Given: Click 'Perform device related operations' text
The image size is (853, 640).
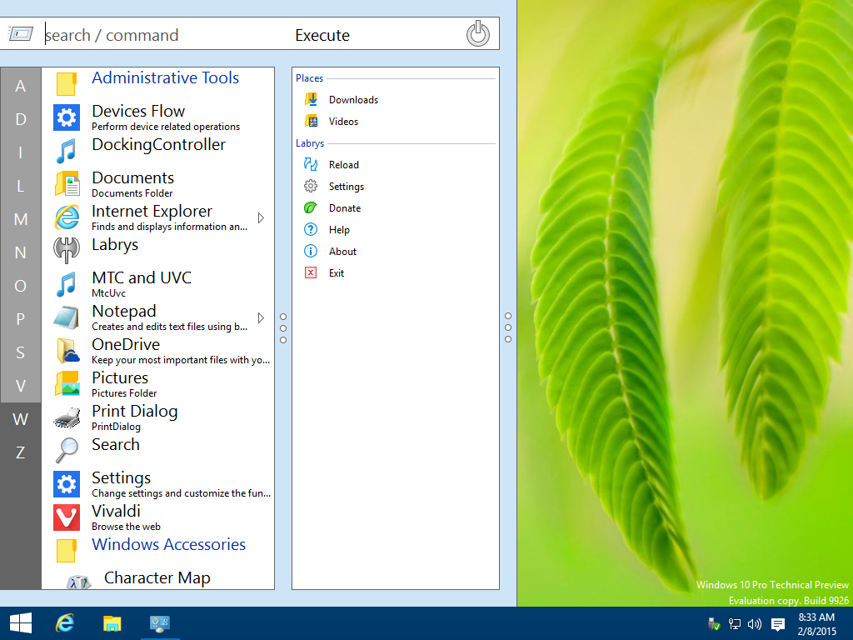Looking at the screenshot, I should (x=166, y=127).
